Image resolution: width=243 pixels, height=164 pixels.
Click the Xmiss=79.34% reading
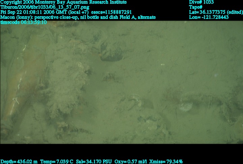click(x=166, y=162)
